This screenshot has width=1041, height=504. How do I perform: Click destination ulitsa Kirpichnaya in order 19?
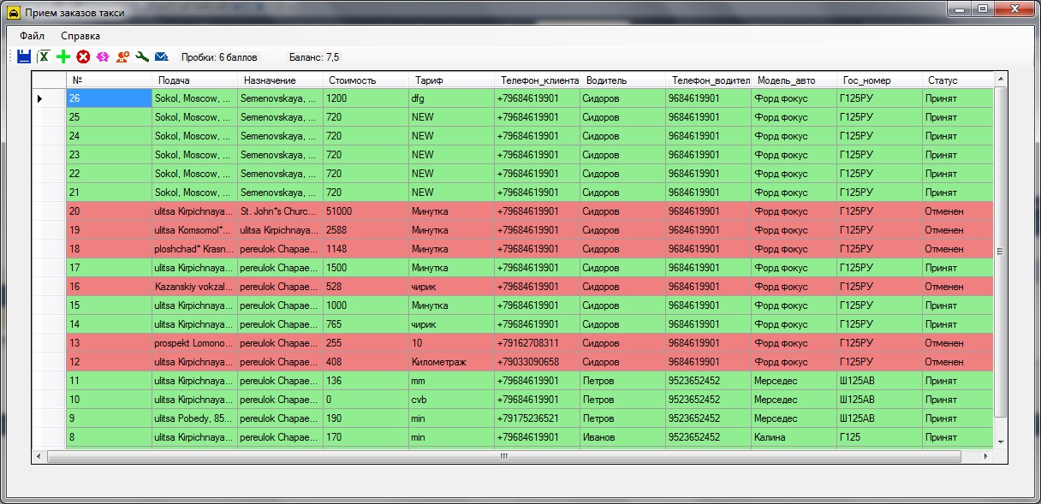pos(280,230)
